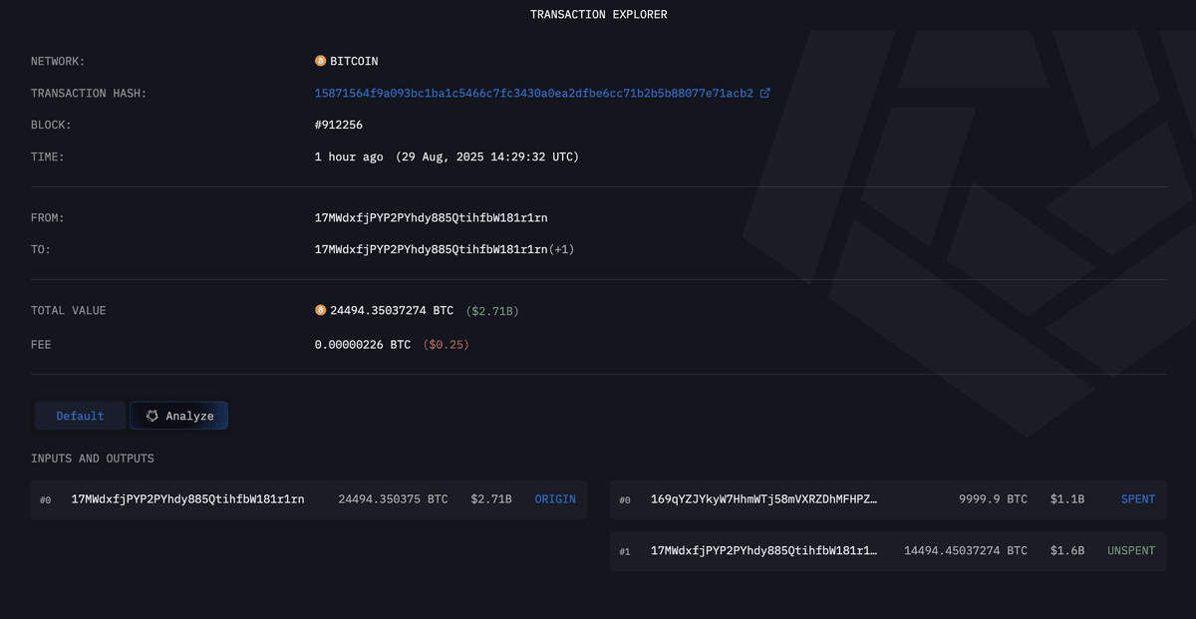
Task: Open input #0 address in inputs list
Action: pyautogui.click(x=188, y=499)
